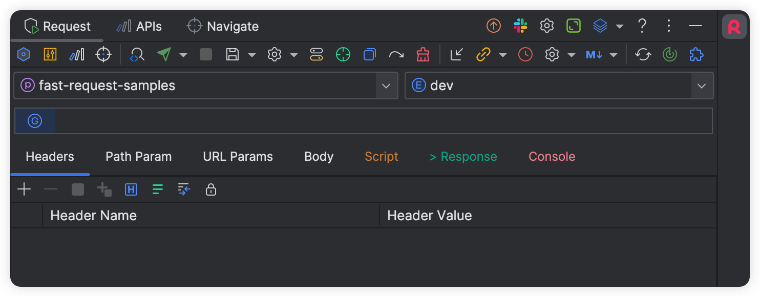Click the green paper-plane send request icon

pyautogui.click(x=164, y=55)
